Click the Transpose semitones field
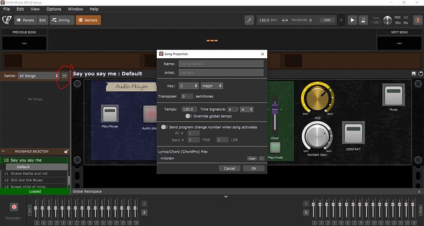 click(x=187, y=96)
